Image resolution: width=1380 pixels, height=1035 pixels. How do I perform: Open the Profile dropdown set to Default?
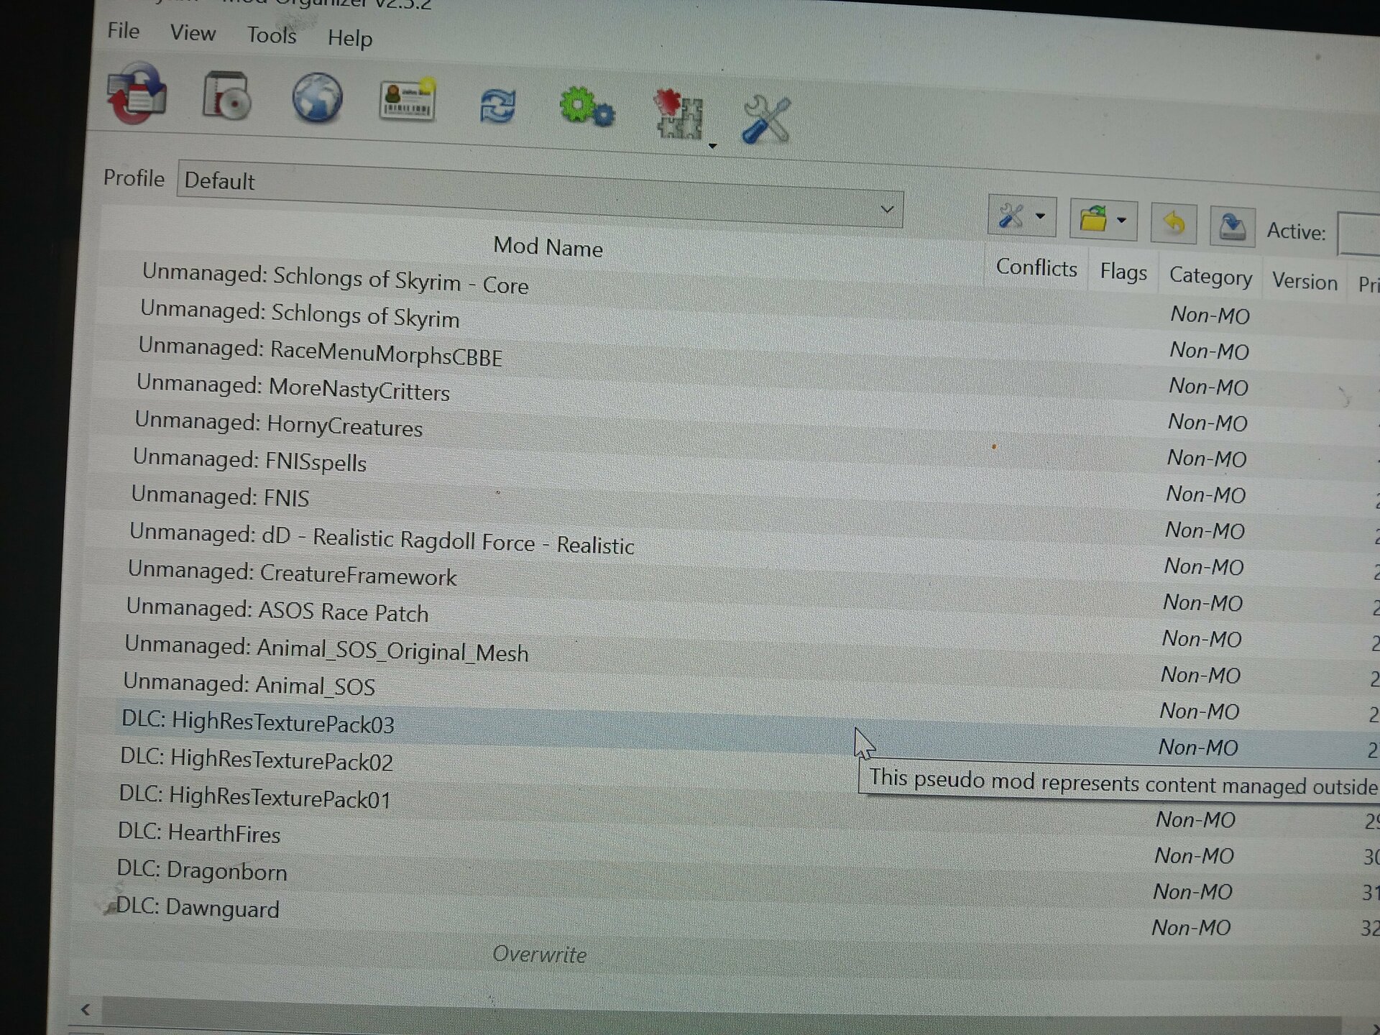[x=540, y=194]
